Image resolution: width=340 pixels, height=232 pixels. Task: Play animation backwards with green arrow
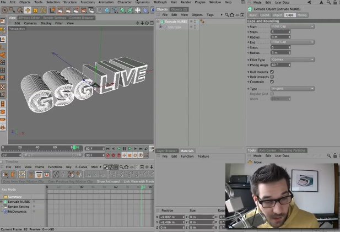coord(118,149)
